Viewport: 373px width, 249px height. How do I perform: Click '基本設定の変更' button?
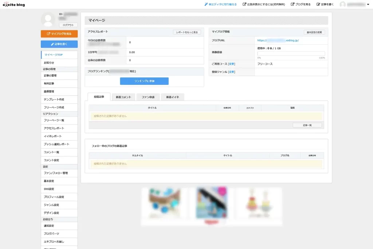click(314, 32)
